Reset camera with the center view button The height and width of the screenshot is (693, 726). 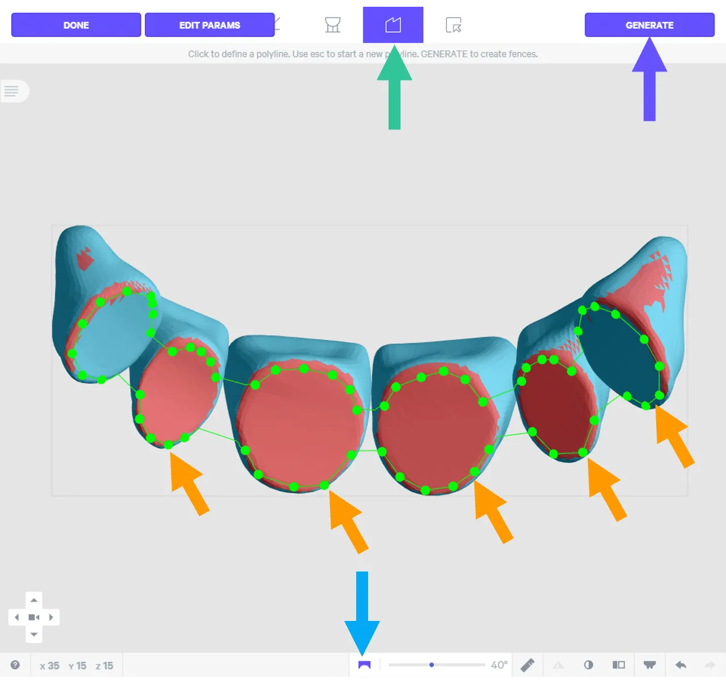[34, 617]
